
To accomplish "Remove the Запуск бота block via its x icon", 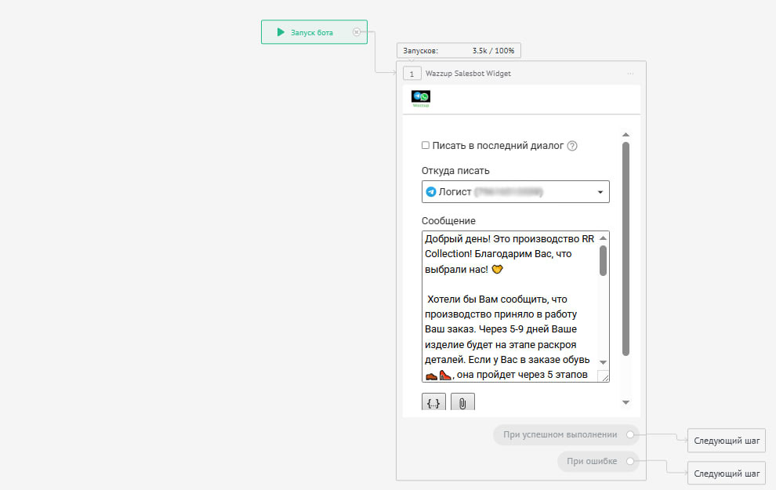I will (x=357, y=32).
